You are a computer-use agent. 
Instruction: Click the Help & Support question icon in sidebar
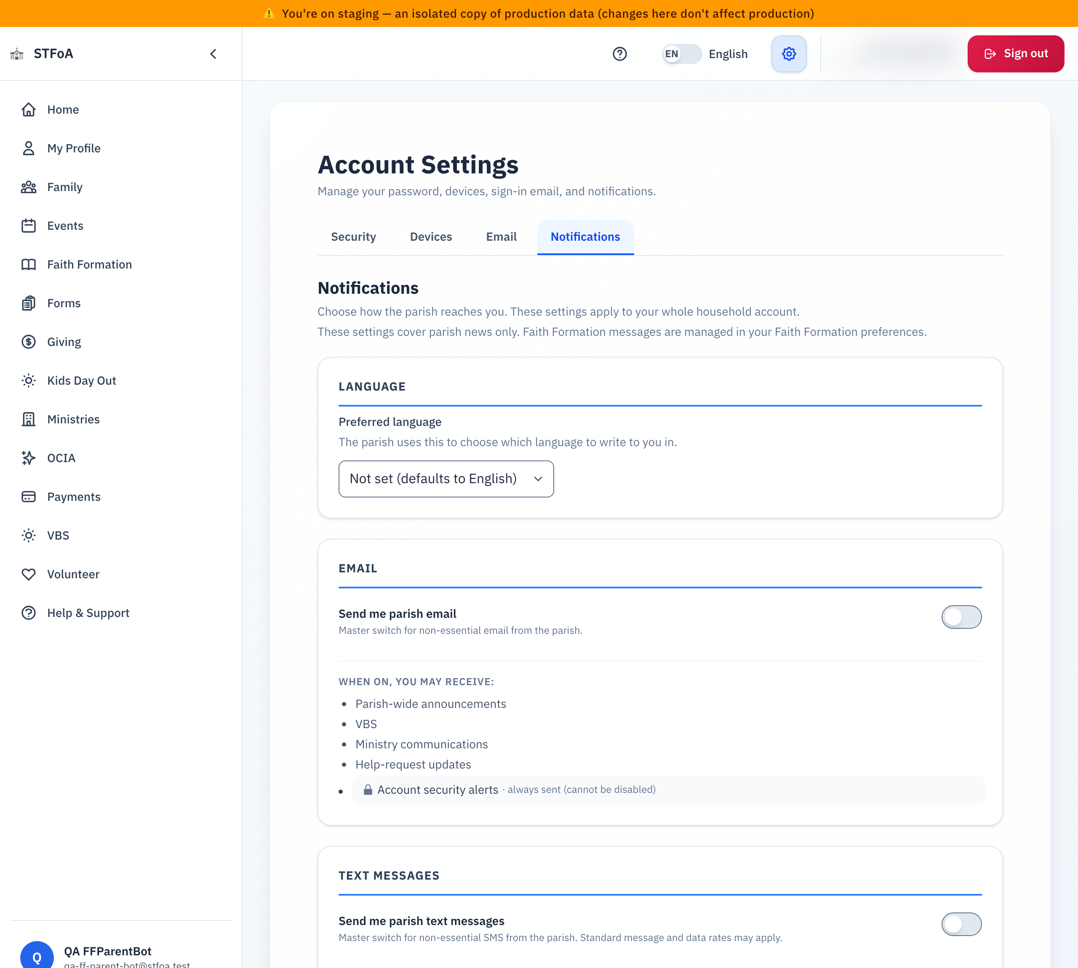[29, 613]
